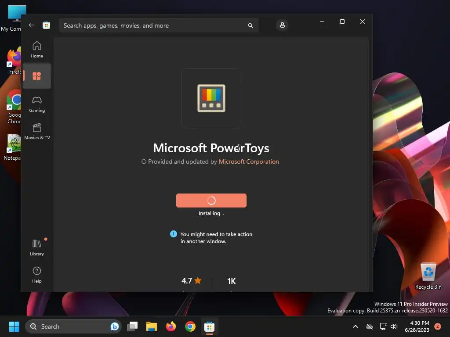Select the My Computer desktop icon
450x337 pixels.
tap(11, 18)
